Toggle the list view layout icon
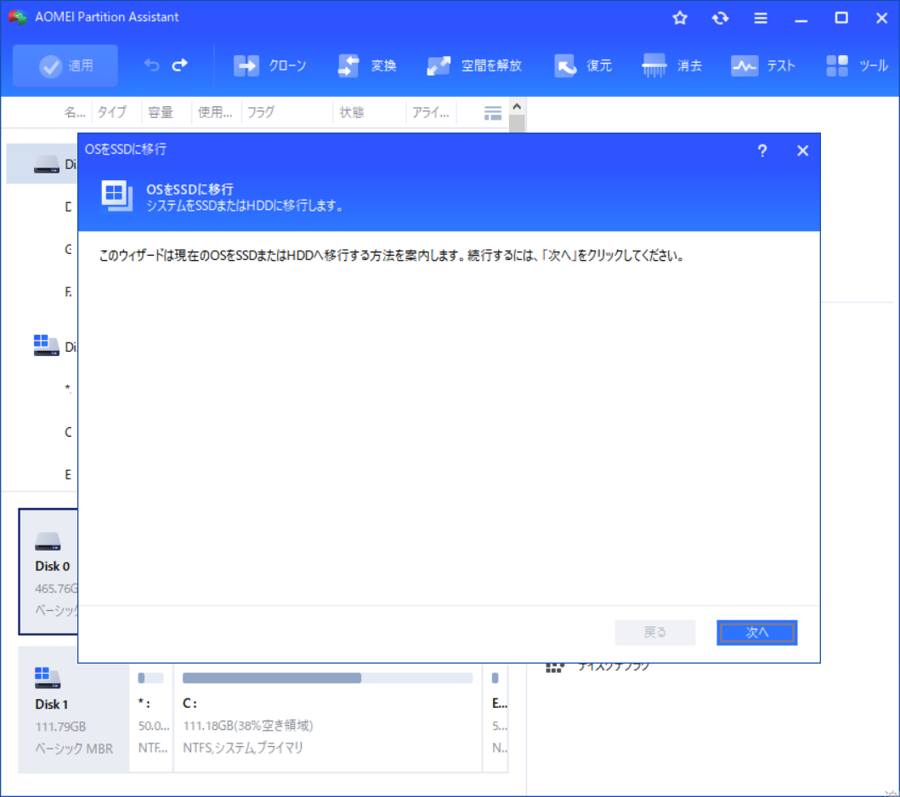900x797 pixels. point(492,113)
